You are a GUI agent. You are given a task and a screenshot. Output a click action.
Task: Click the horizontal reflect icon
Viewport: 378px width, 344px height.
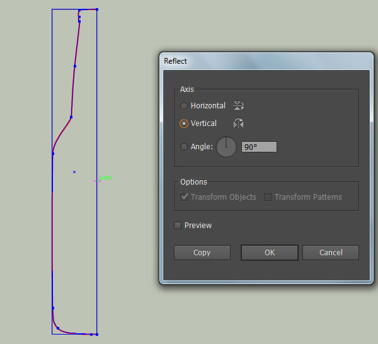pyautogui.click(x=238, y=106)
